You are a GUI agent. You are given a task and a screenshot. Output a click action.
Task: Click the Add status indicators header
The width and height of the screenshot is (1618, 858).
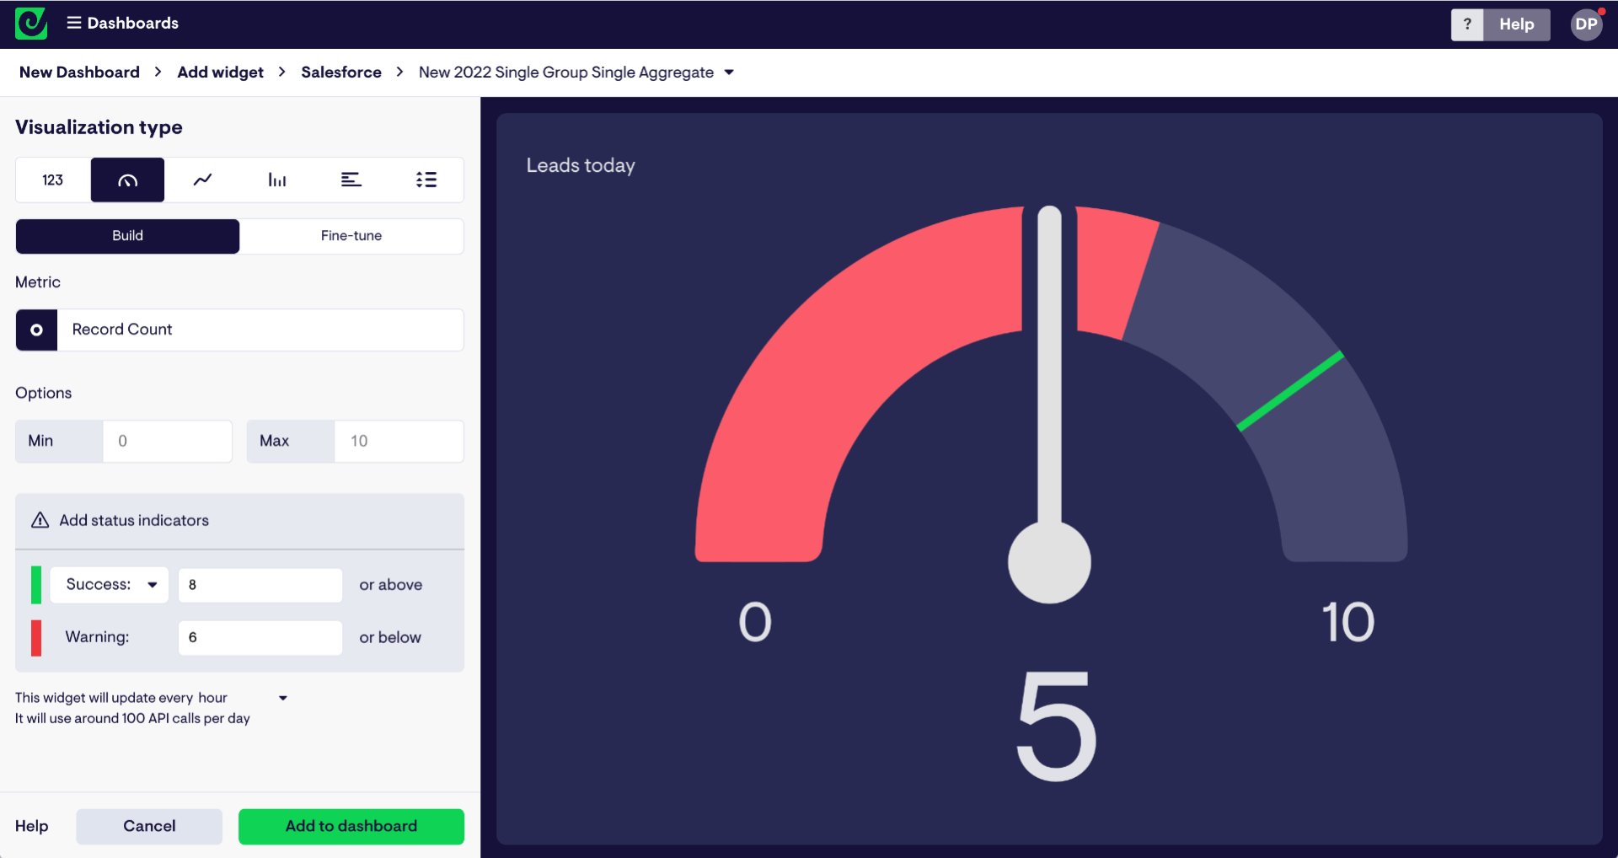tap(239, 521)
